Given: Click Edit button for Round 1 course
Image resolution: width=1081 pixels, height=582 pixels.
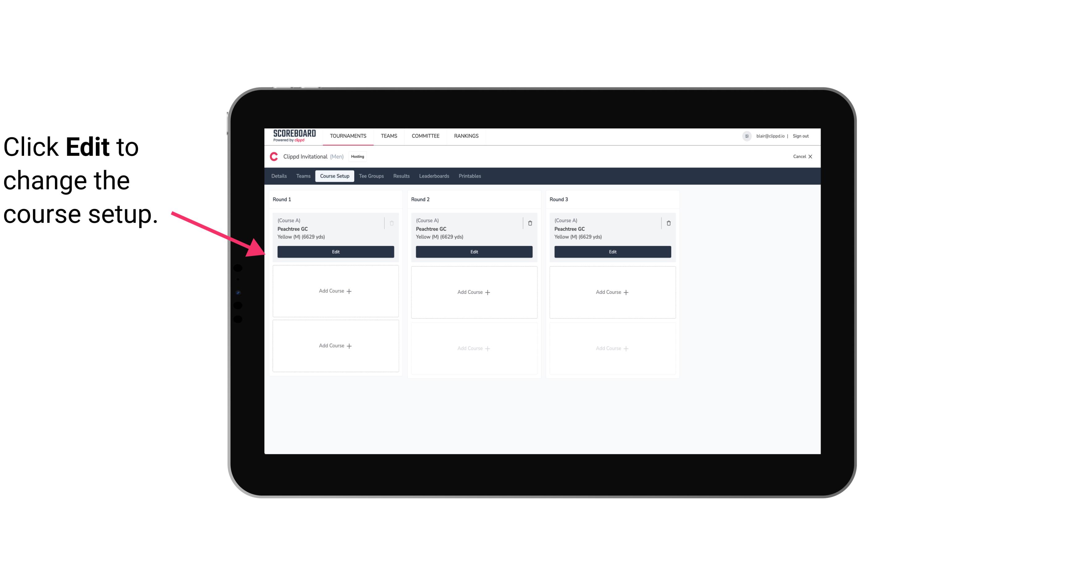Looking at the screenshot, I should click(x=336, y=251).
